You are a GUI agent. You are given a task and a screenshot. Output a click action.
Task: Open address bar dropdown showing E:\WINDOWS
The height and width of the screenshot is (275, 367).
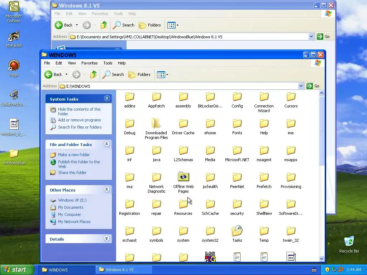point(301,86)
